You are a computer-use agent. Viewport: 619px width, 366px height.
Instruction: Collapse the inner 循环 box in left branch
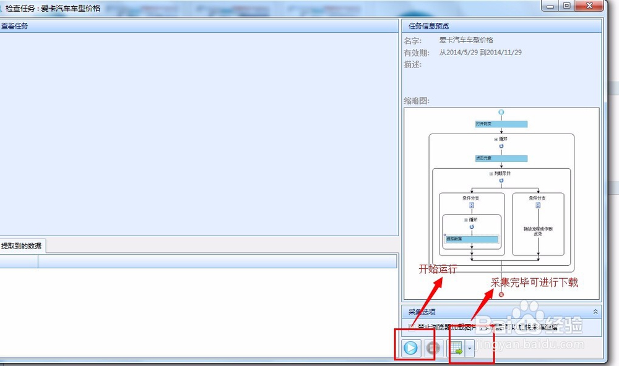click(x=466, y=220)
